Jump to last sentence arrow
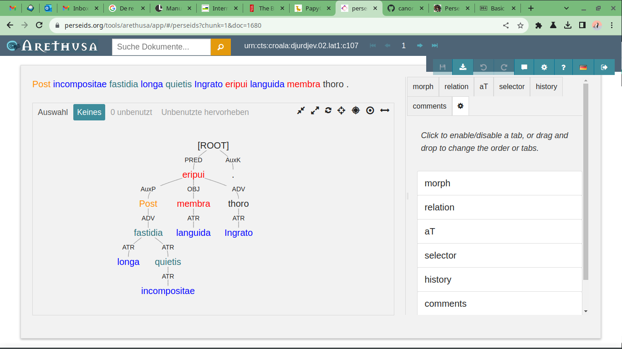 pos(435,45)
